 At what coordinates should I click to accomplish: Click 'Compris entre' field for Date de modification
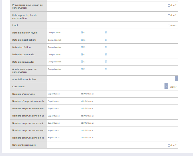[x=71, y=40]
